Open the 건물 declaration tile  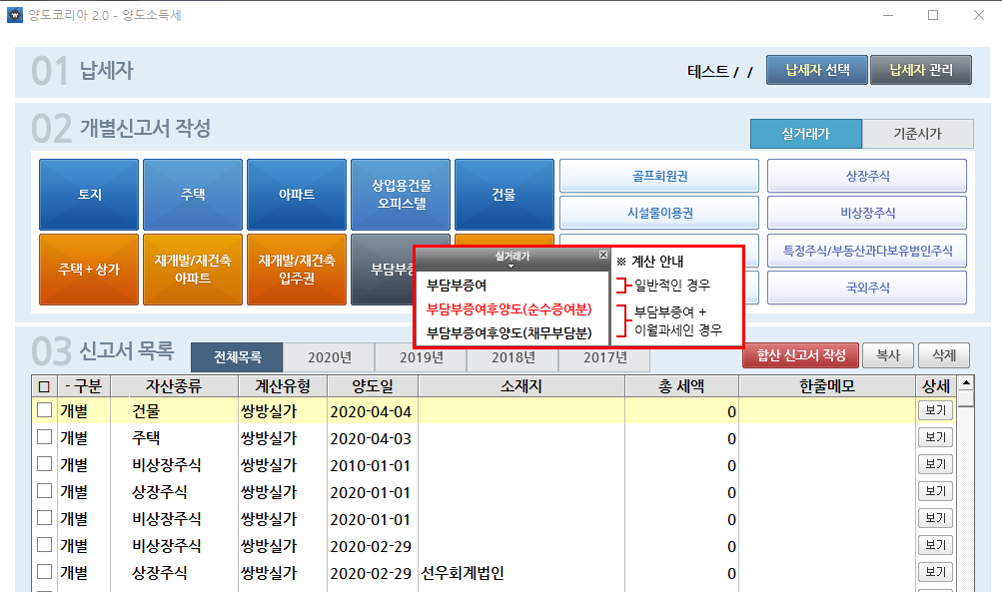coord(504,194)
